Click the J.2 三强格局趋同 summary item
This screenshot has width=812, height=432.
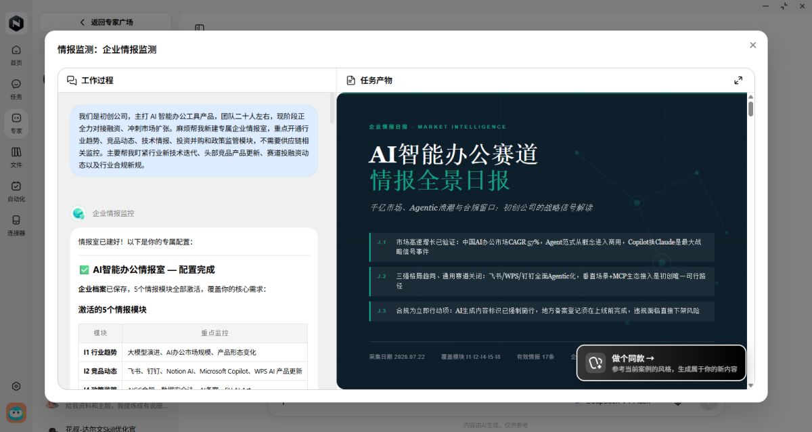point(542,282)
